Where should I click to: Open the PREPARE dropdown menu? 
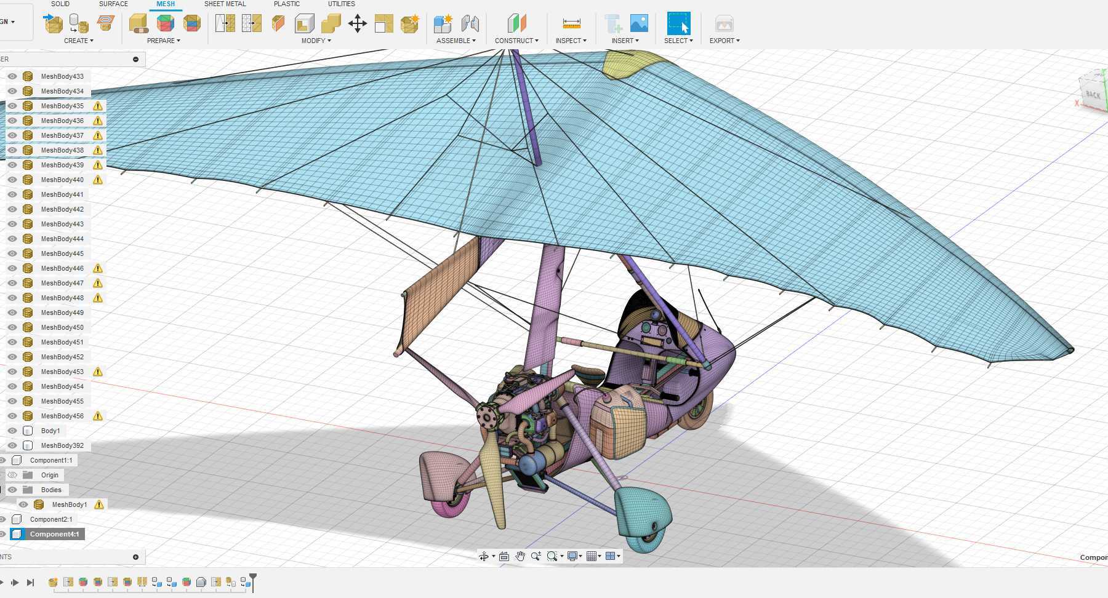[164, 41]
